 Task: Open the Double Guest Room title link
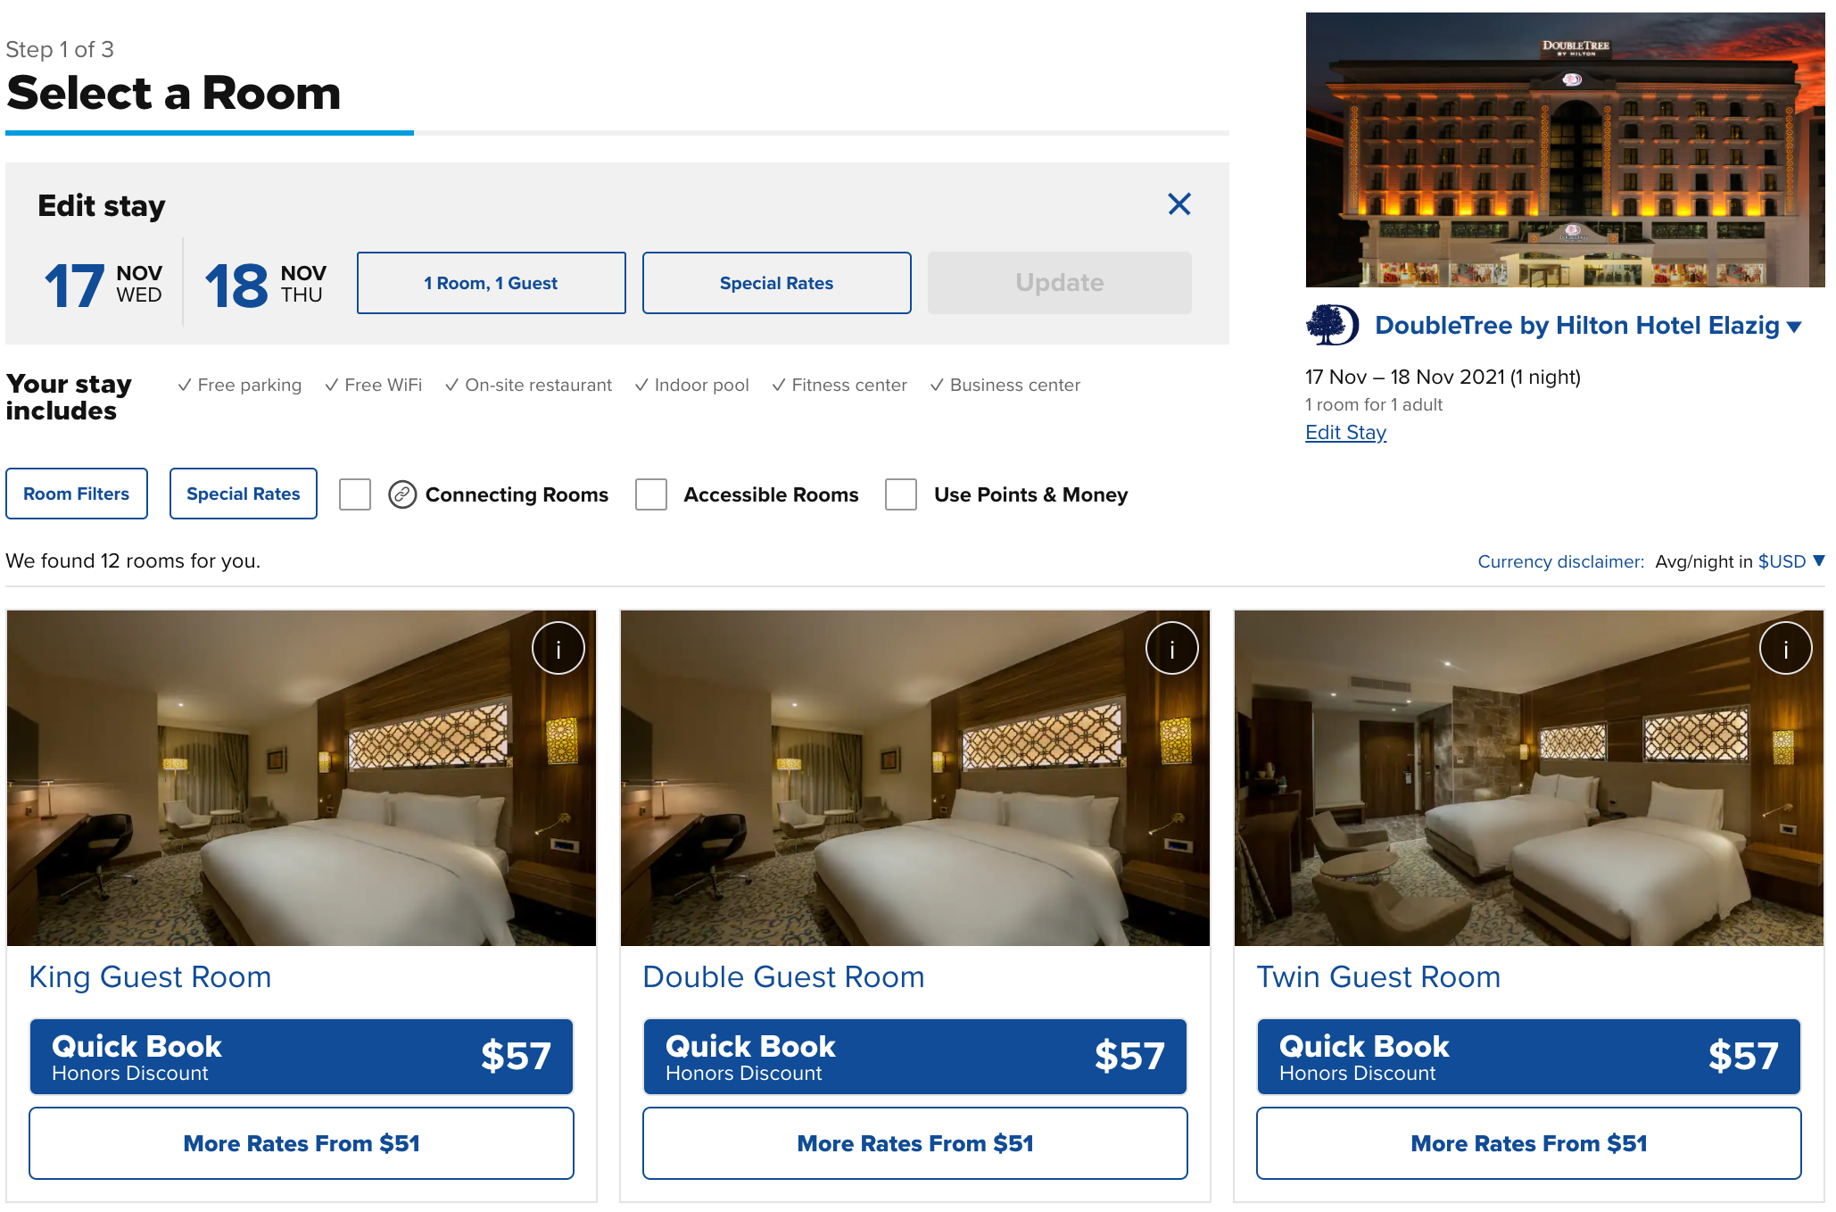click(783, 977)
